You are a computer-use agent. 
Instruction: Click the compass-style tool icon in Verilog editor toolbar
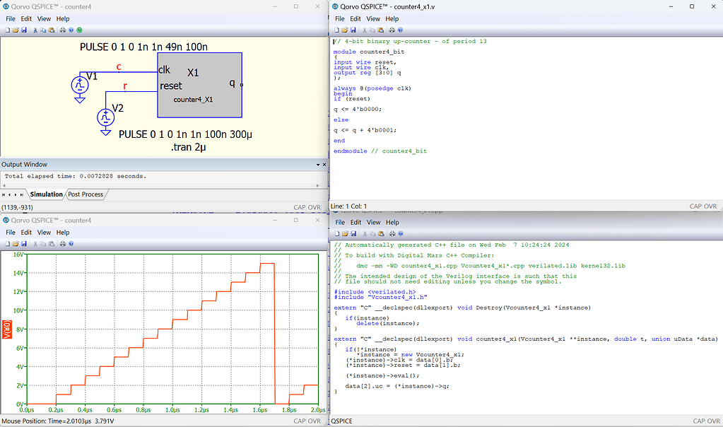392,30
